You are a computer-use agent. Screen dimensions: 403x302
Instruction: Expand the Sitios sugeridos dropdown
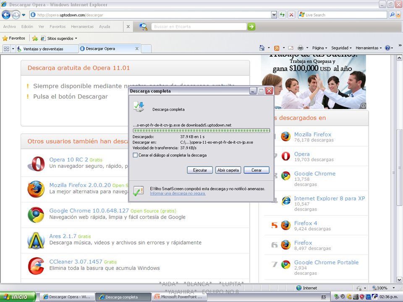click(76, 39)
